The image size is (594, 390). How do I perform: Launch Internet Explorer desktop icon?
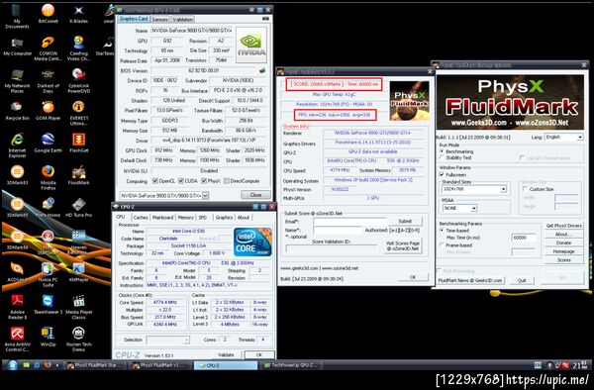(18, 146)
